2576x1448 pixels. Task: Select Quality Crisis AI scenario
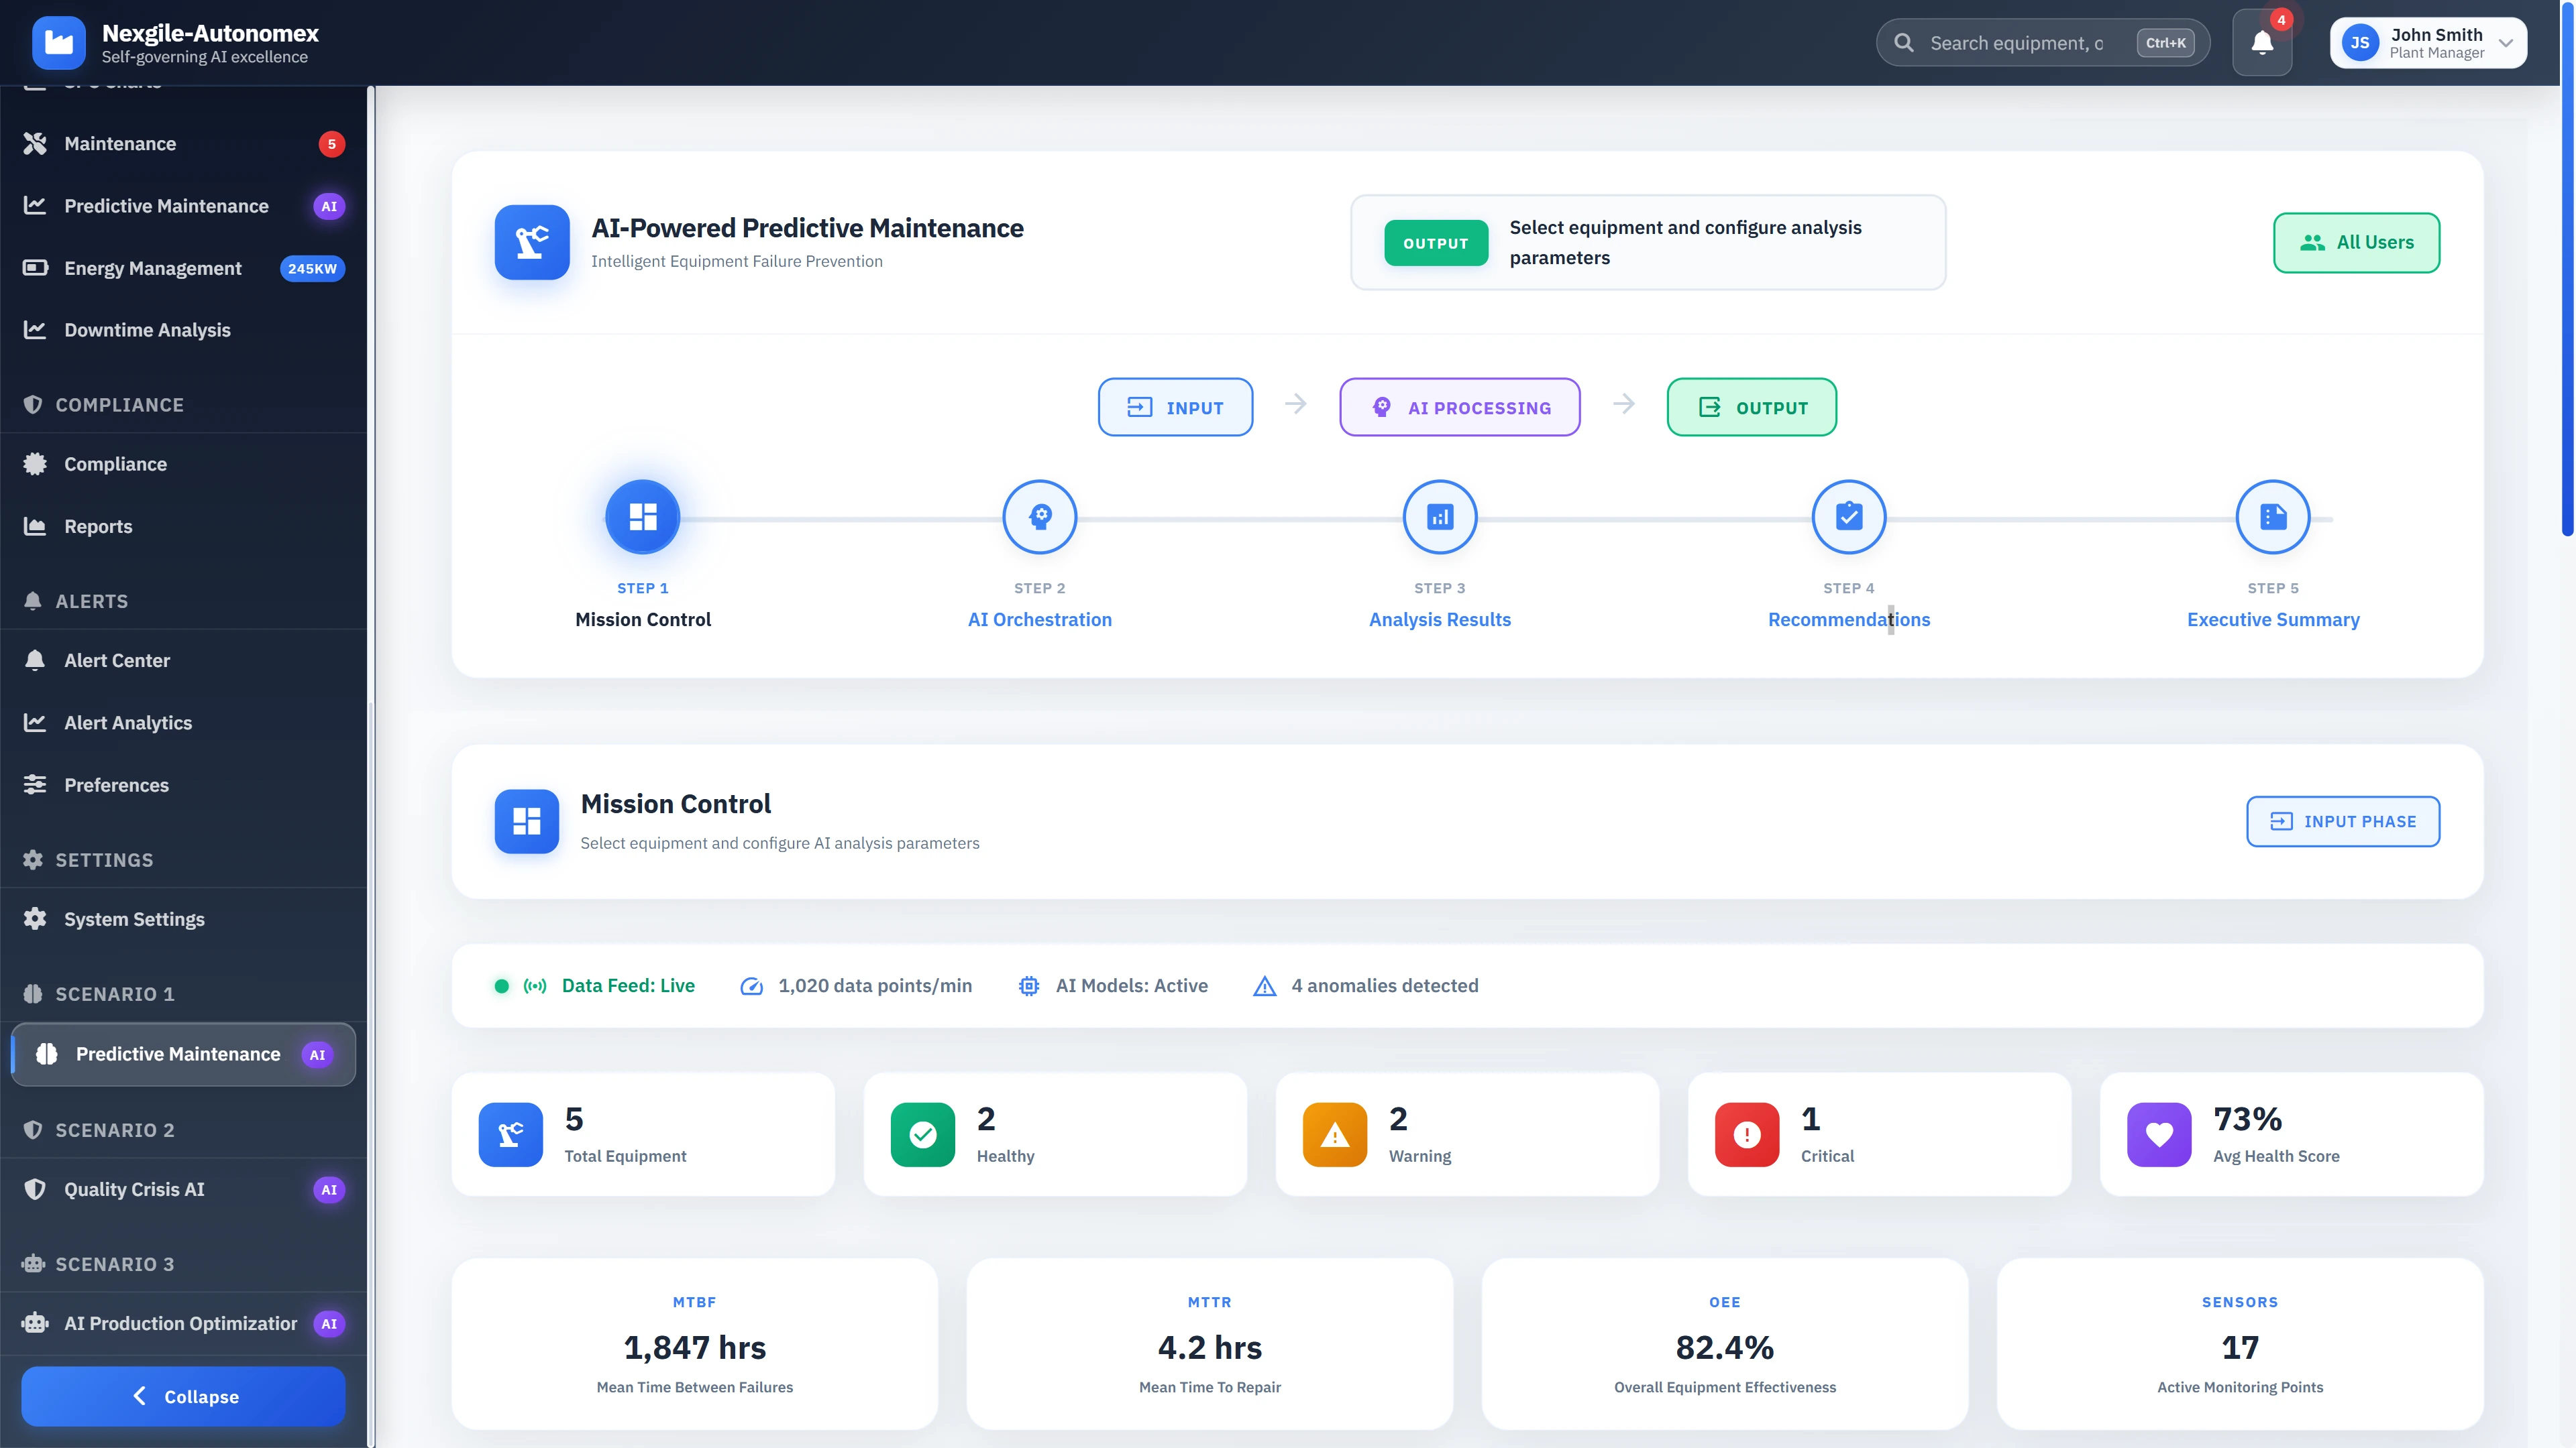134,1189
